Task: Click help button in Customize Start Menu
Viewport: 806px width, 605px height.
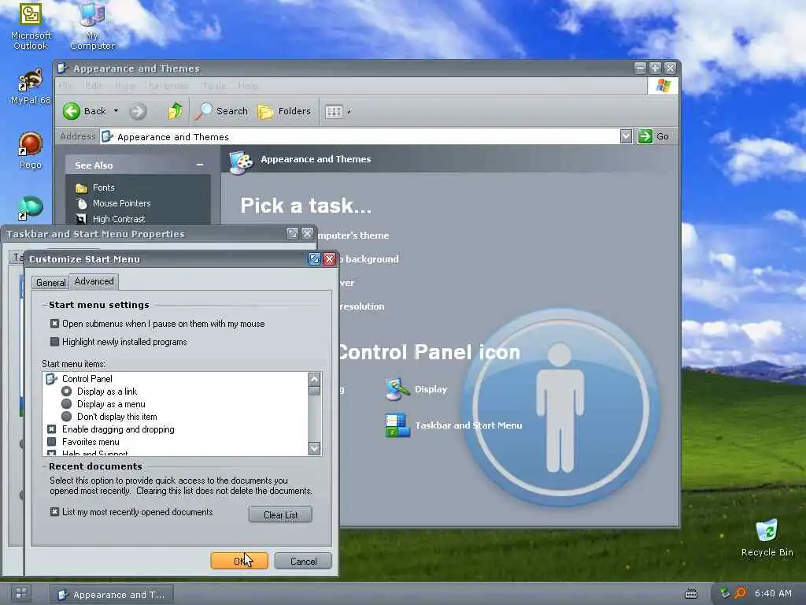Action: tap(314, 258)
